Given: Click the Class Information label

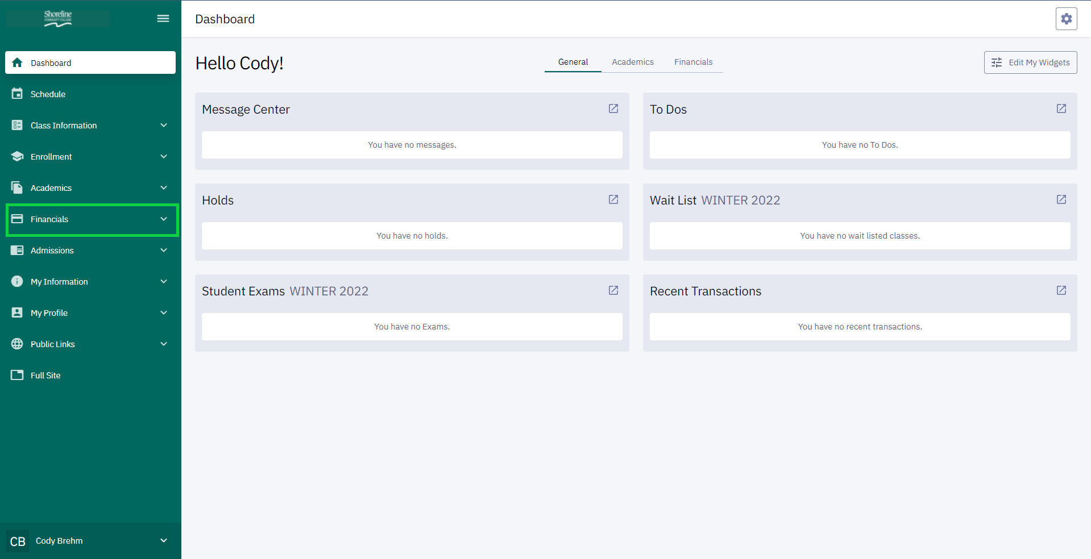Looking at the screenshot, I should pos(64,126).
